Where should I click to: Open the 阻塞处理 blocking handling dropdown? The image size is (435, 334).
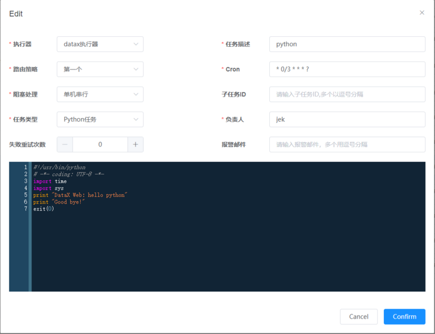coord(100,94)
